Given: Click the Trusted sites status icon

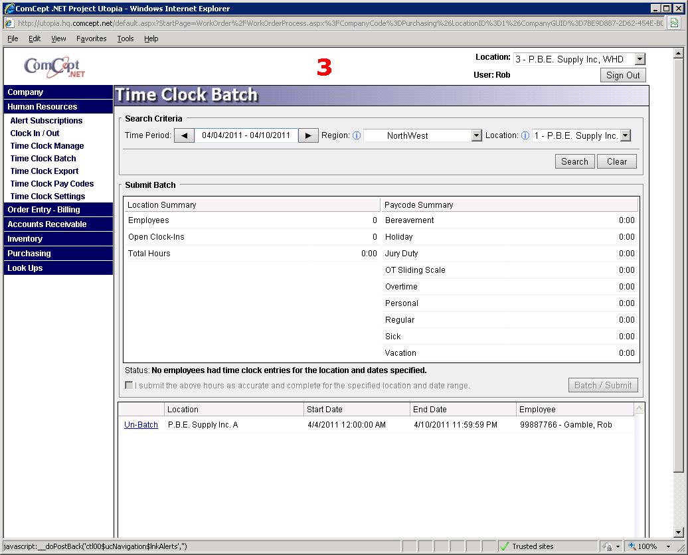Looking at the screenshot, I should click(505, 546).
